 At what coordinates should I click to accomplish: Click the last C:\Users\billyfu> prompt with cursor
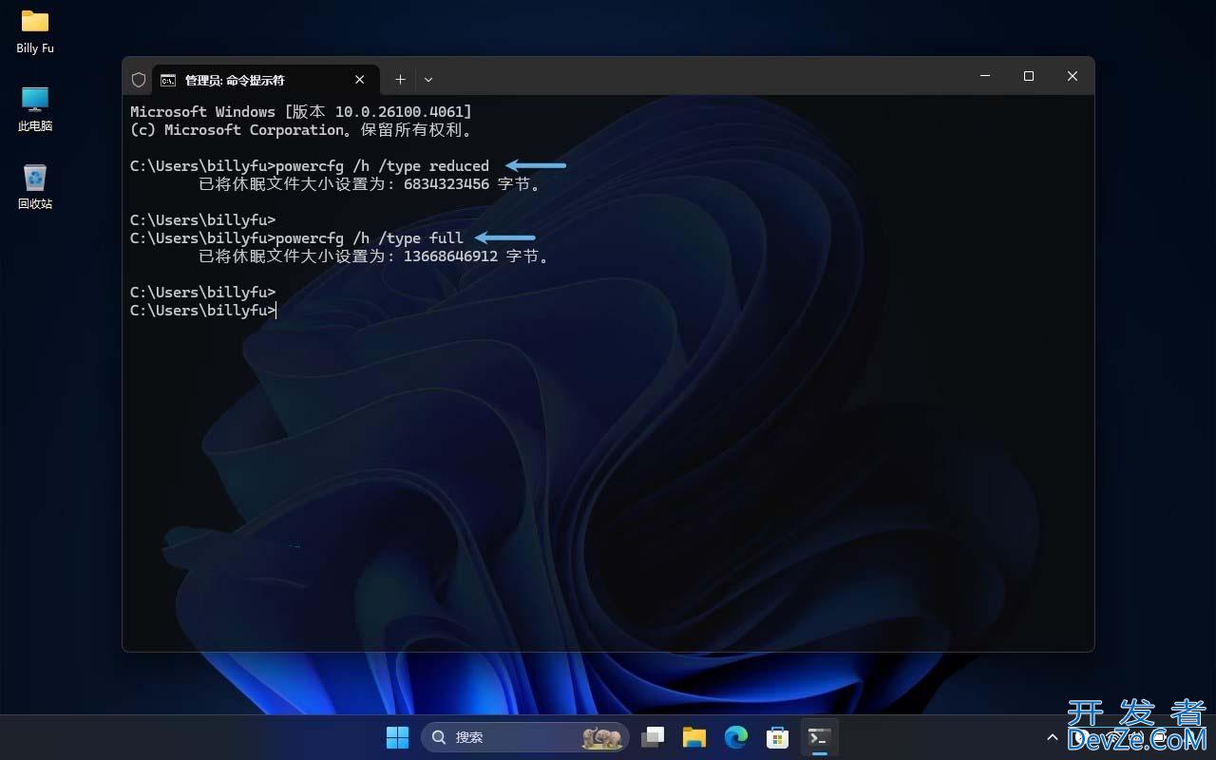pyautogui.click(x=202, y=311)
